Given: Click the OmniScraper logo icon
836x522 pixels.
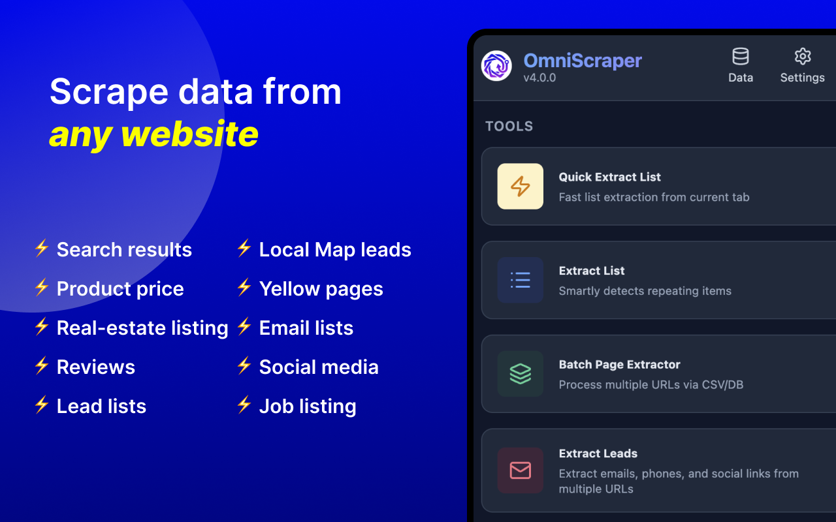Looking at the screenshot, I should pyautogui.click(x=496, y=66).
